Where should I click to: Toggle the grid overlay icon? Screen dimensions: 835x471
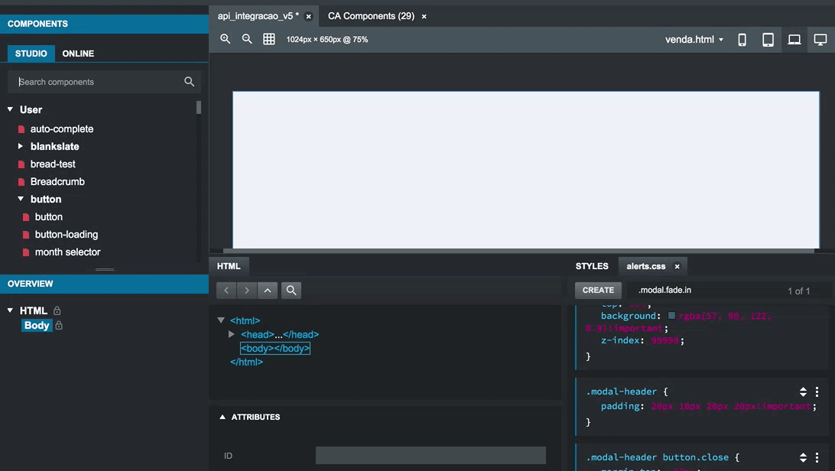[269, 39]
